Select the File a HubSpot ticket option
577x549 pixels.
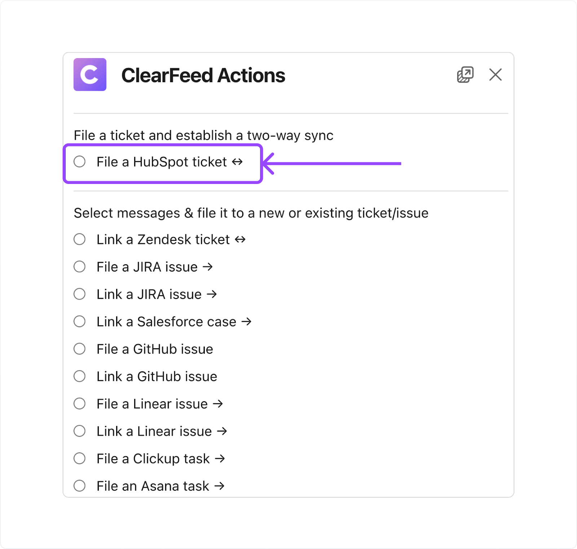tap(80, 162)
